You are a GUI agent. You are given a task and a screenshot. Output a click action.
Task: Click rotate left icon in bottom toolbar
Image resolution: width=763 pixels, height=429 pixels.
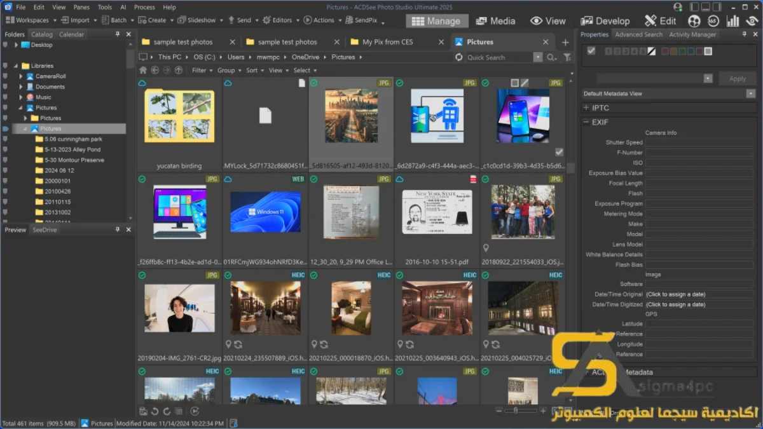click(x=155, y=412)
